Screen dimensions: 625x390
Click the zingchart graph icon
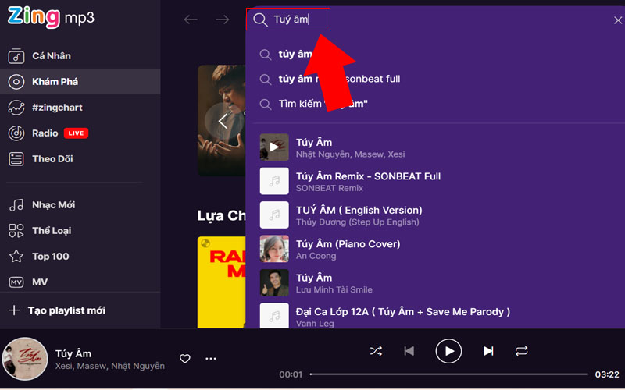click(16, 108)
